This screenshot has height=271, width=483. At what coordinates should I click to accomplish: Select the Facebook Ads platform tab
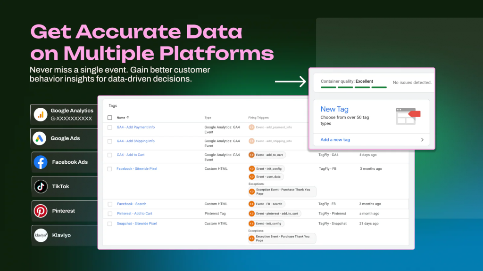[65, 162]
